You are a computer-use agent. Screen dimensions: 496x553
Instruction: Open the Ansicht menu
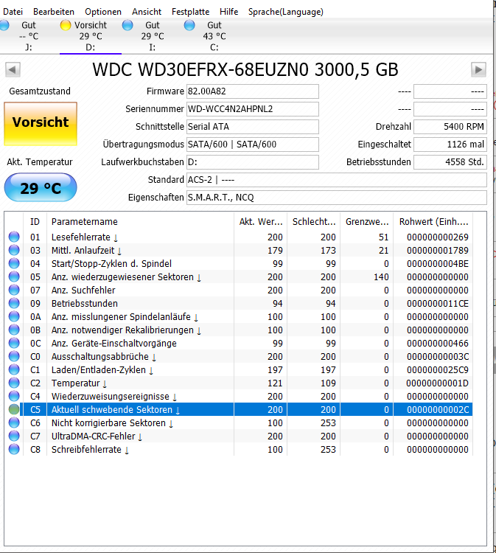tap(147, 12)
